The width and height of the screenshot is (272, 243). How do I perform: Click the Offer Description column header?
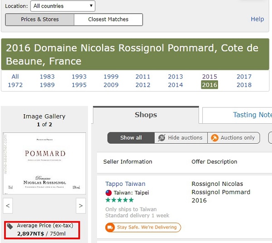coord(214,162)
